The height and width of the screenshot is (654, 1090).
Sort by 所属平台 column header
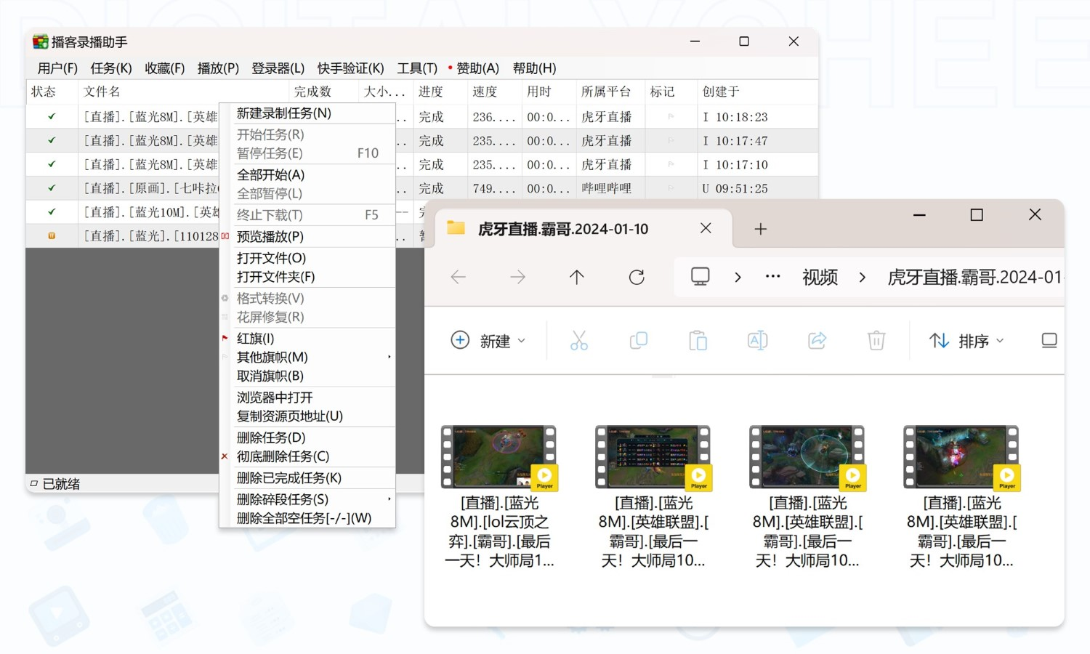click(610, 92)
